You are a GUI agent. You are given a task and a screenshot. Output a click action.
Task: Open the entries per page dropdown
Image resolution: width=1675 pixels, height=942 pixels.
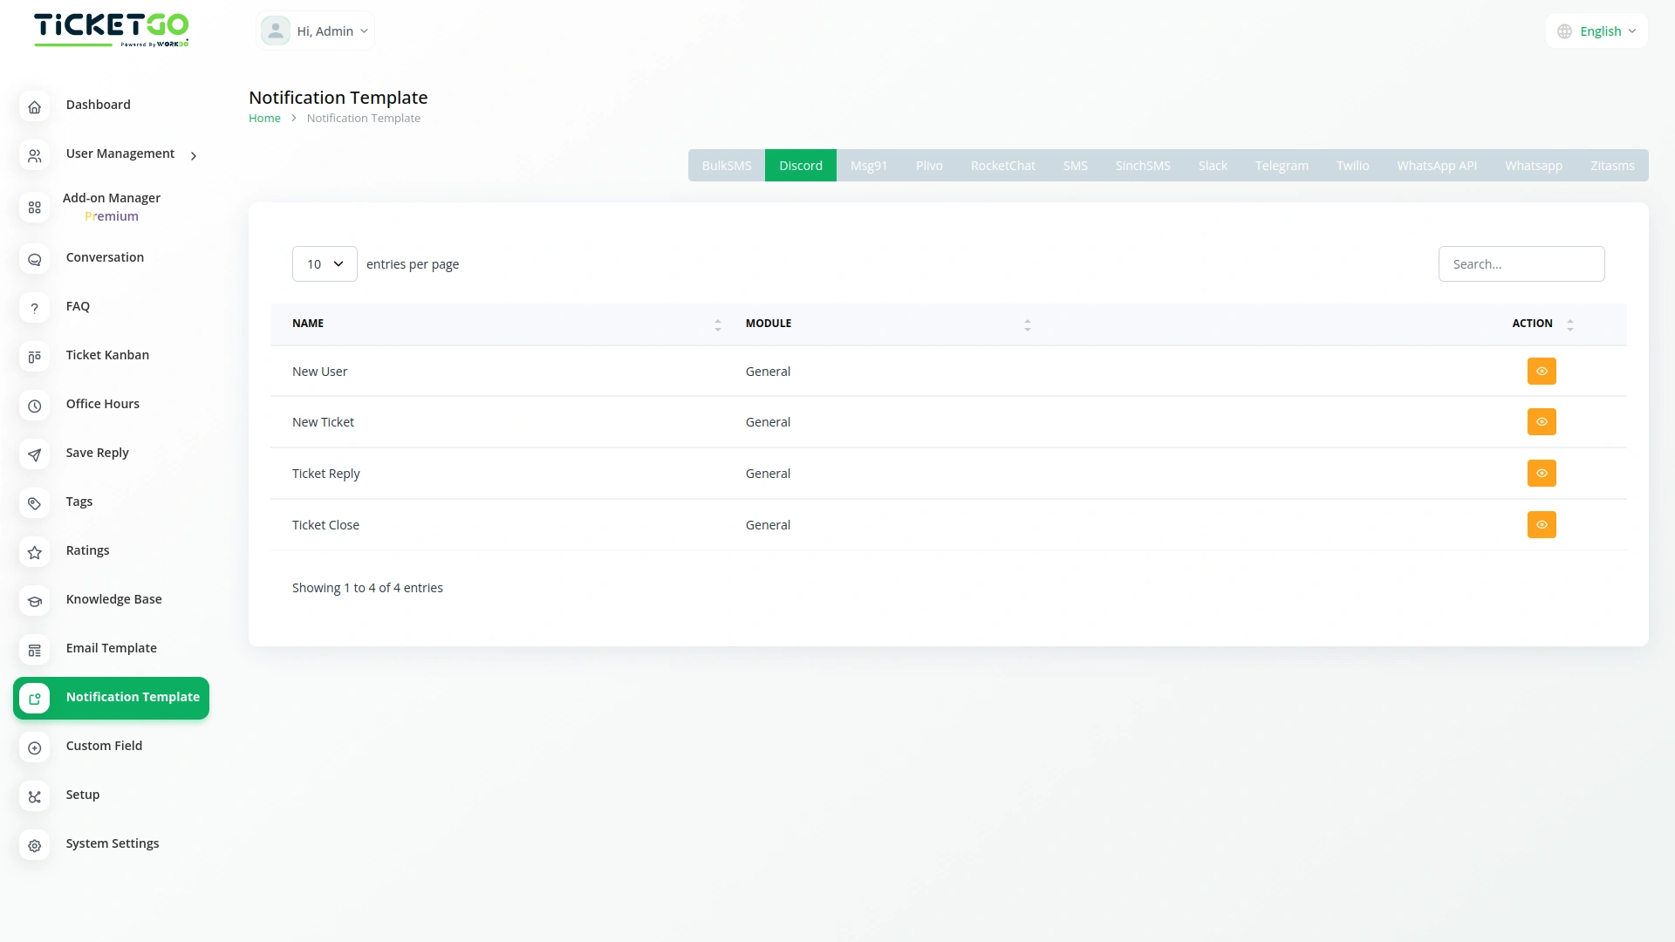(x=325, y=264)
